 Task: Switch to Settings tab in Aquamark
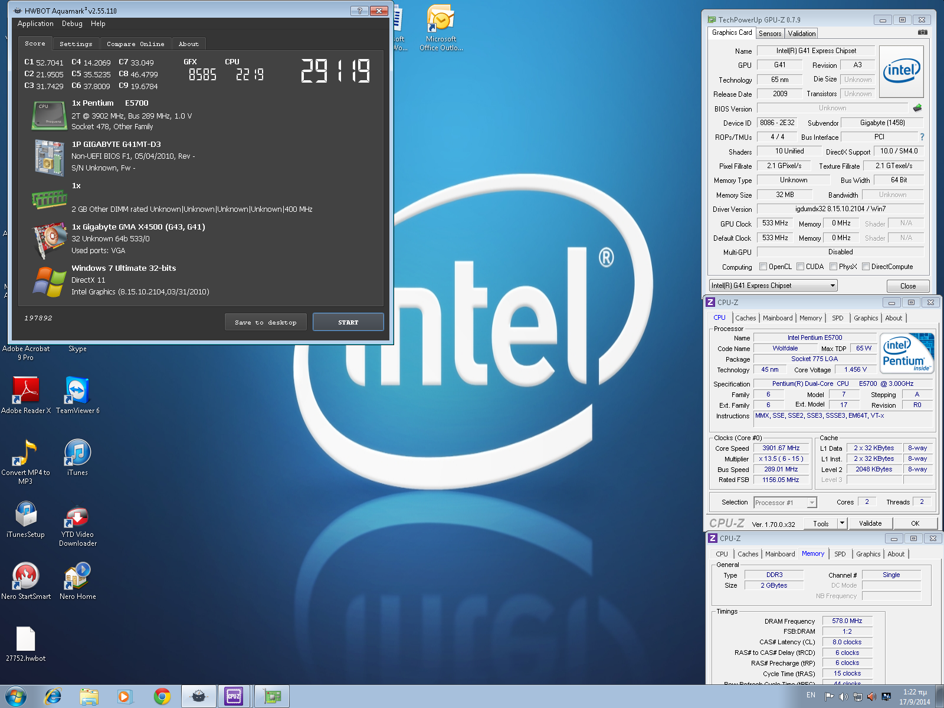coord(76,44)
